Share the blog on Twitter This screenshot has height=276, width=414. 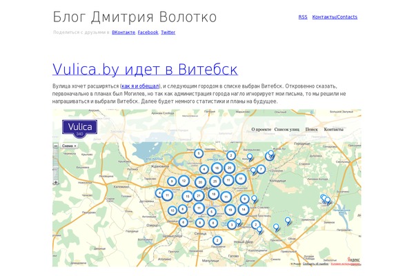pos(168,32)
